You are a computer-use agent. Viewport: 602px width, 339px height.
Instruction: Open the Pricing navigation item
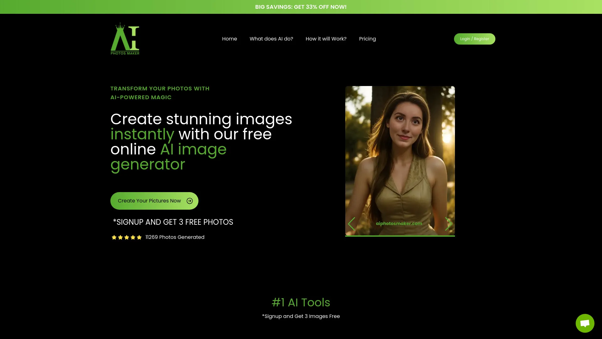pos(367,39)
